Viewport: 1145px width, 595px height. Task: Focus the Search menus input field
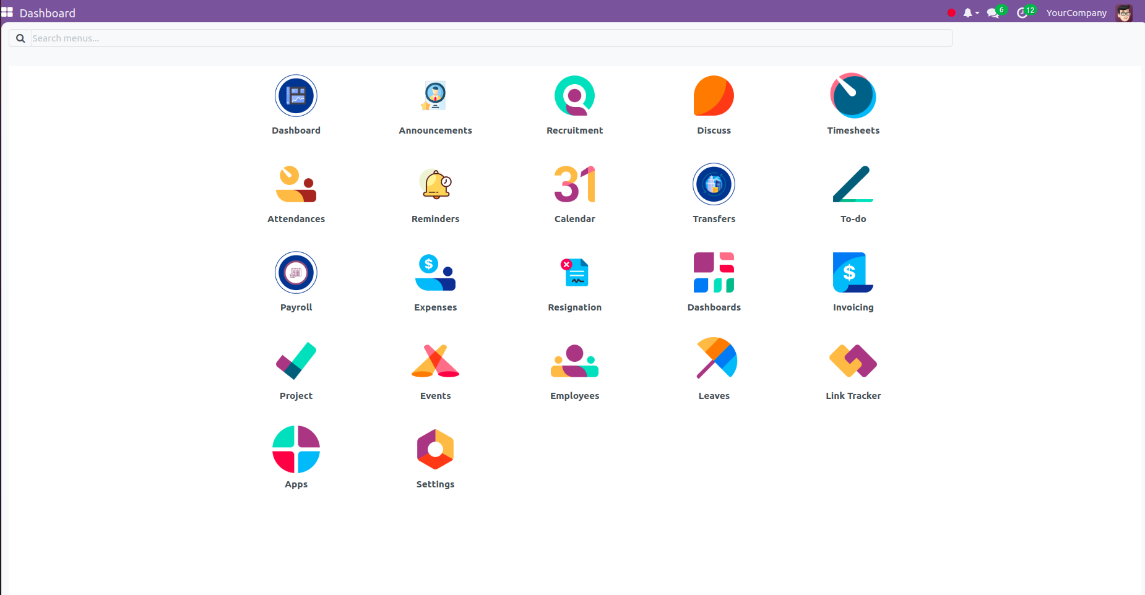(489, 38)
